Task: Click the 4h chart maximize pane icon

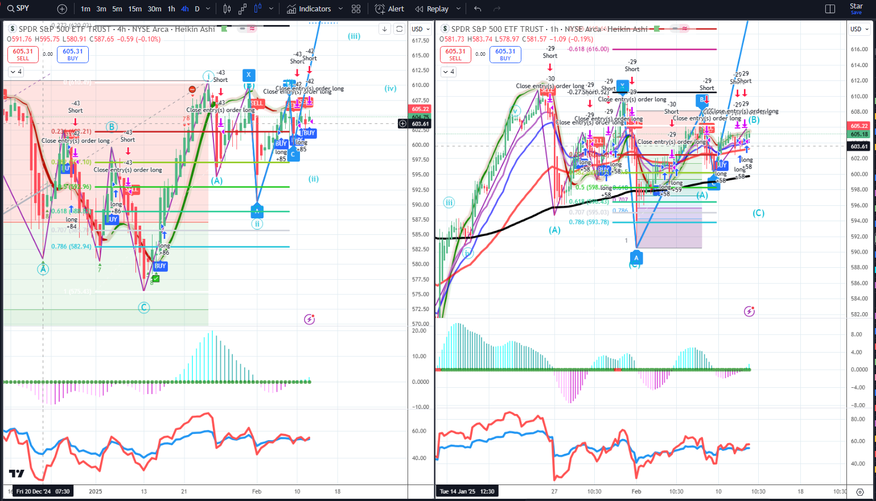Action: [400, 29]
